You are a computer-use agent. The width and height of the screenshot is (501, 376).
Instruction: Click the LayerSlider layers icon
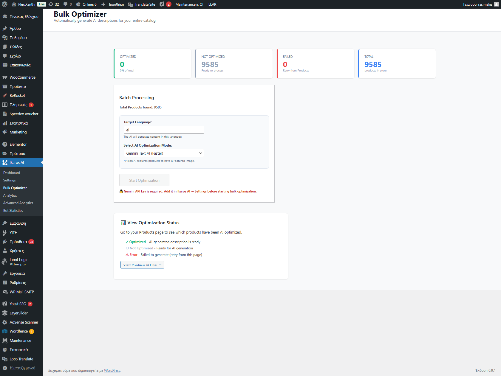5,313
